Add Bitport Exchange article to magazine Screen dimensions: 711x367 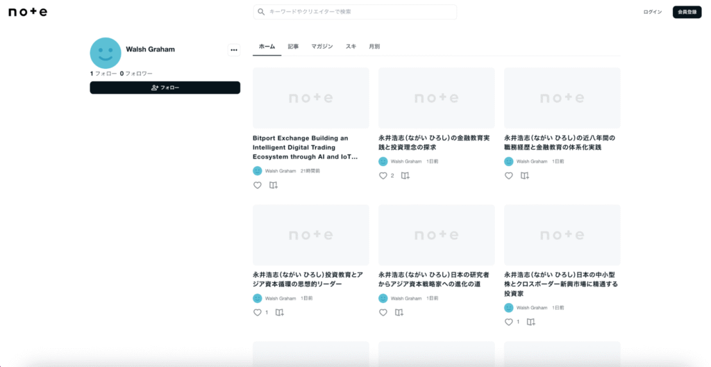[x=274, y=186]
